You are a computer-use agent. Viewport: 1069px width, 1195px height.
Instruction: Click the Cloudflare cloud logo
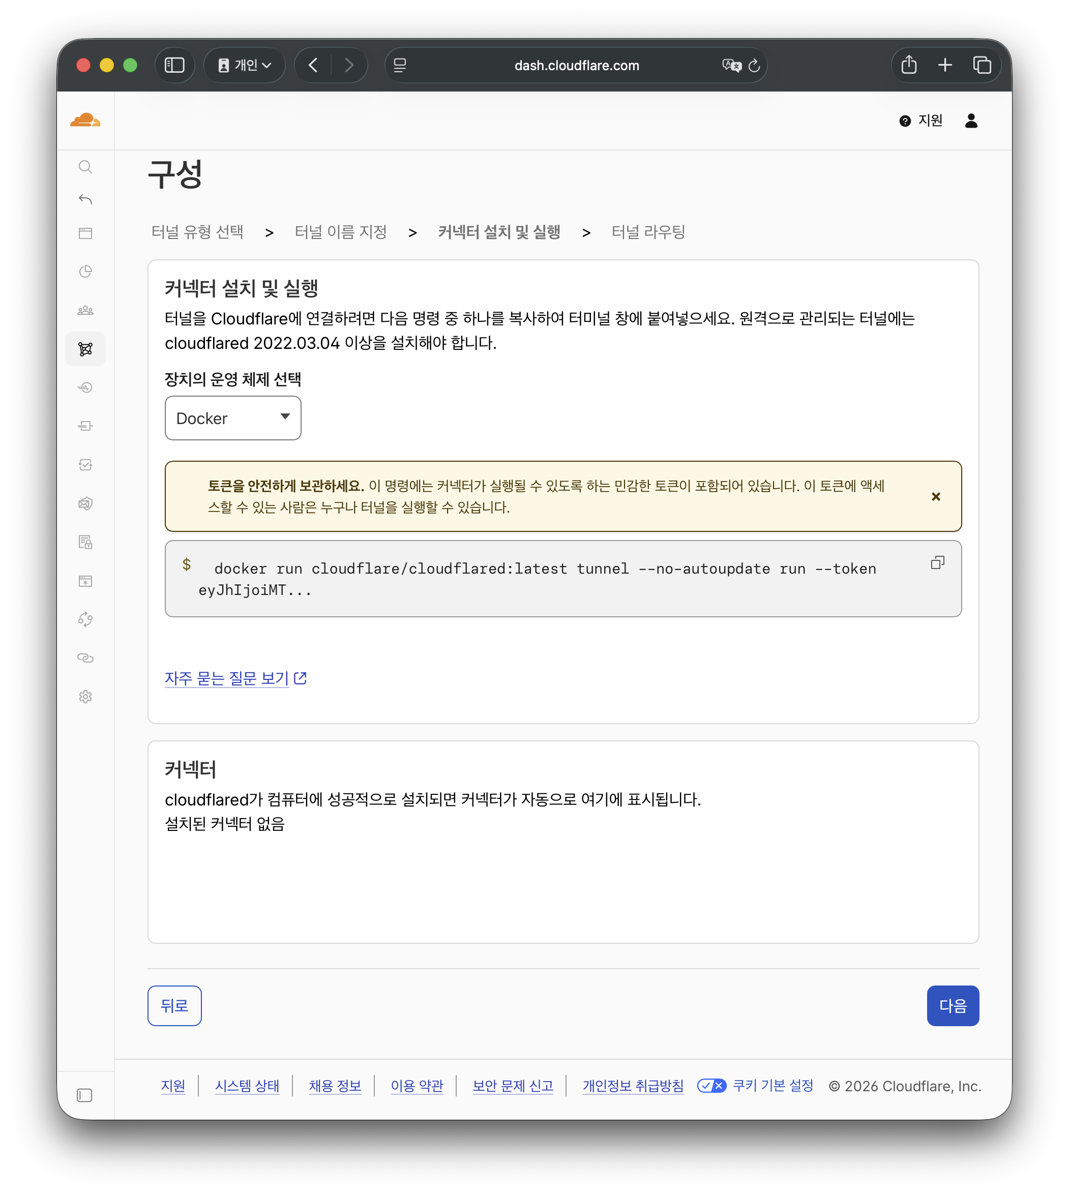(x=85, y=121)
